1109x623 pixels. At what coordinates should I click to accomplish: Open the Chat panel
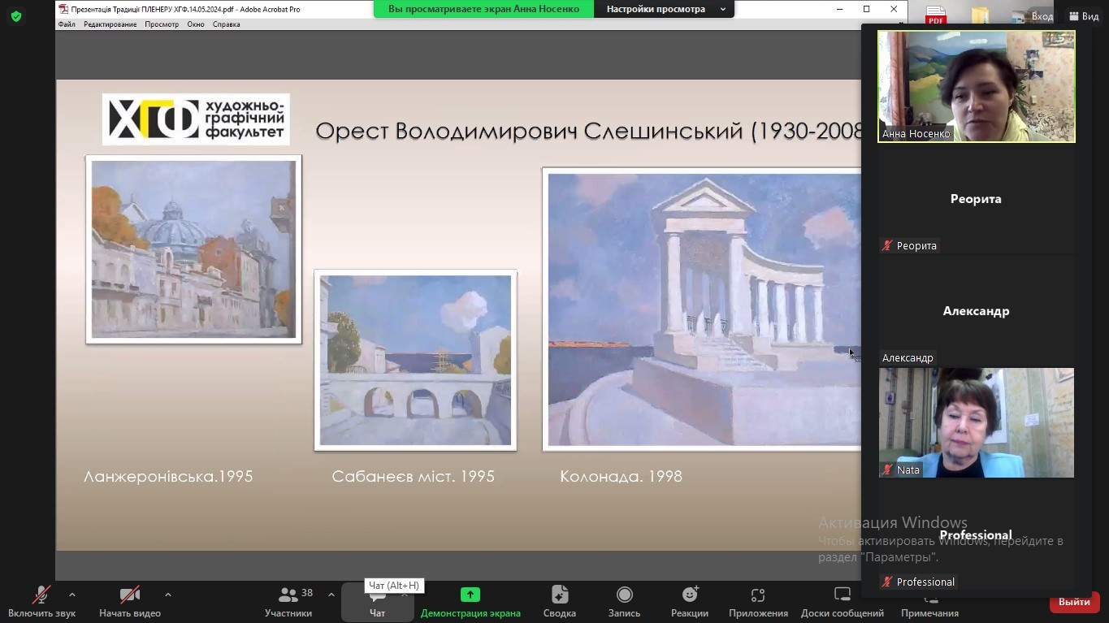point(377,602)
